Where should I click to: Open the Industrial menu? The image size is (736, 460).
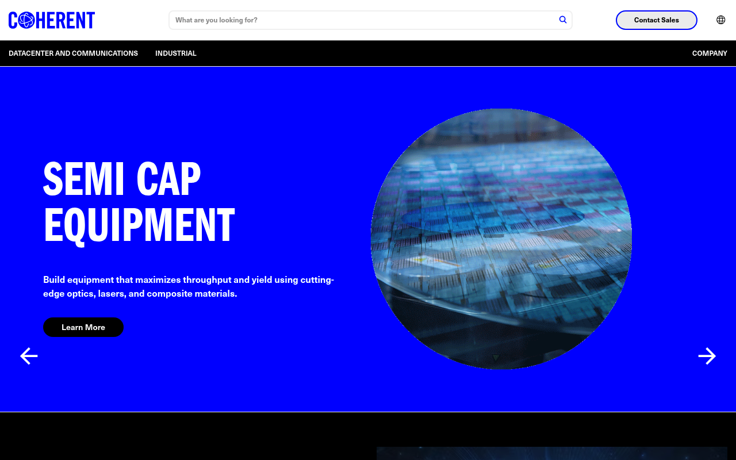(176, 53)
